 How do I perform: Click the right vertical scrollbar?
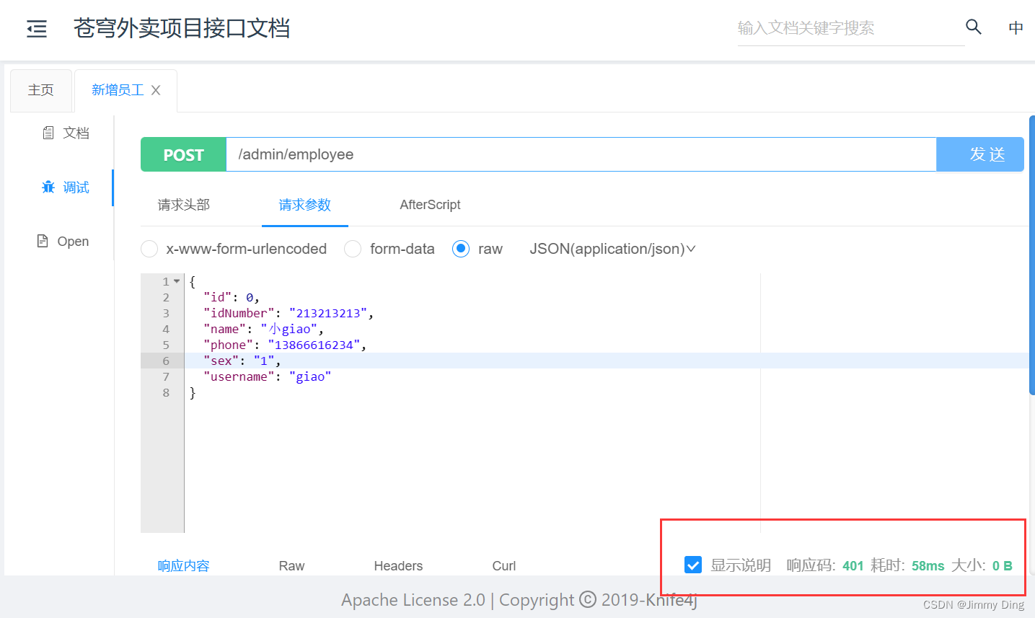(1032, 255)
